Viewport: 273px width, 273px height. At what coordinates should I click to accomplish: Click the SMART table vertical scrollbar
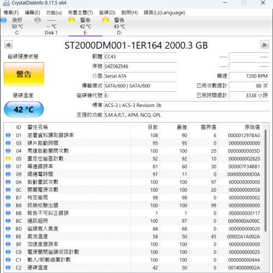(265, 180)
